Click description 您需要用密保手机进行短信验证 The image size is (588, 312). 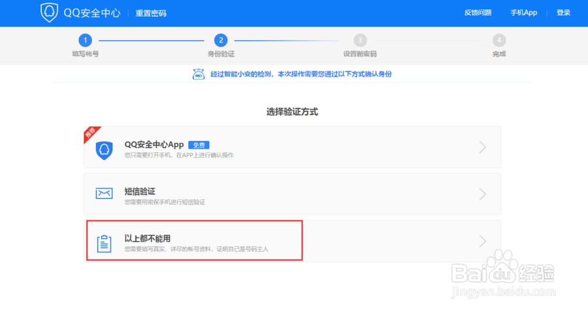tap(165, 202)
